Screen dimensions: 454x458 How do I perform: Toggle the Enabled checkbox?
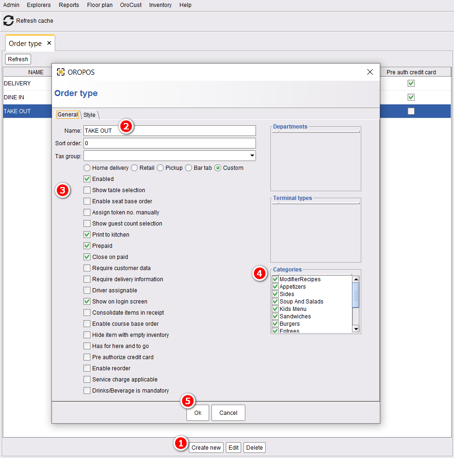(x=87, y=179)
